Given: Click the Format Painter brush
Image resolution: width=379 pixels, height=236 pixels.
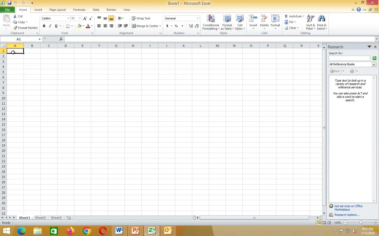Looking at the screenshot, I should pyautogui.click(x=15, y=28).
